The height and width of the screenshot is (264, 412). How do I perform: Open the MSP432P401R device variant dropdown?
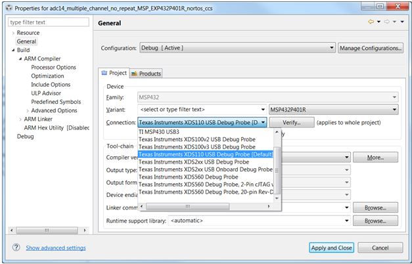click(334, 109)
